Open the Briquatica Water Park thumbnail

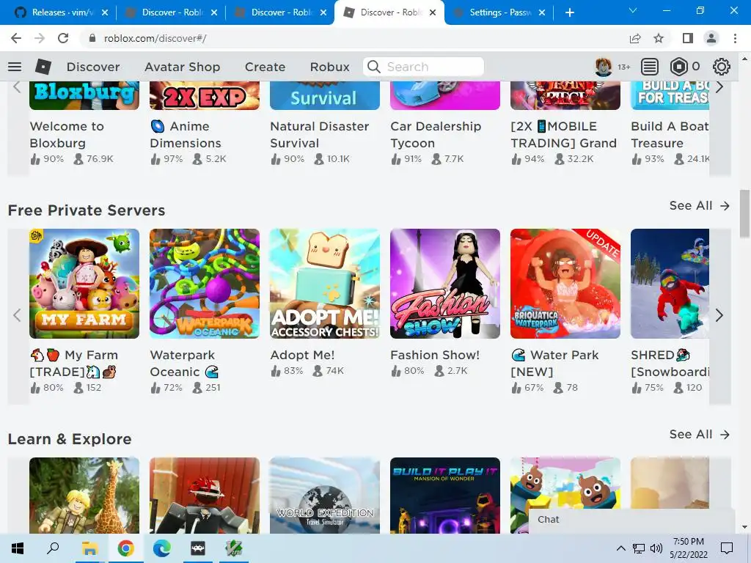click(x=565, y=284)
